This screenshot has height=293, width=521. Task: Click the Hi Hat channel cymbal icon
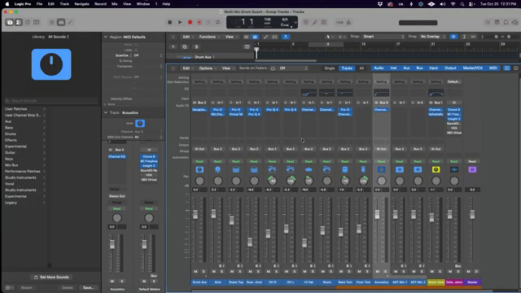click(x=309, y=170)
